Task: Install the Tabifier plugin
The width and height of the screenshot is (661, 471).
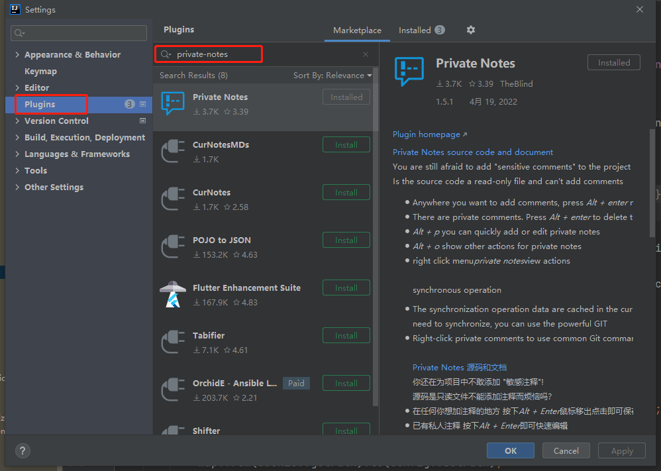Action: 346,335
